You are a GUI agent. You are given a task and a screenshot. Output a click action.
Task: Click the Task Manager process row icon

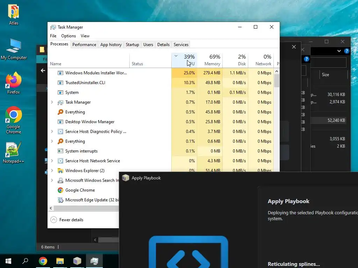(60, 102)
